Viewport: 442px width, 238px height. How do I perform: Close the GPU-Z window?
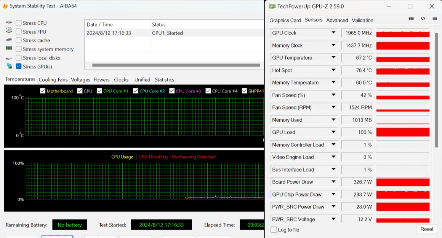point(432,6)
